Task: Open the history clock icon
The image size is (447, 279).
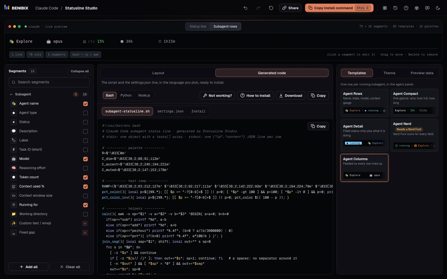Action: (395, 8)
